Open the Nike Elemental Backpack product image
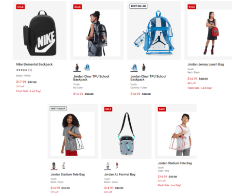The width and height of the screenshot is (243, 194). coord(40,31)
